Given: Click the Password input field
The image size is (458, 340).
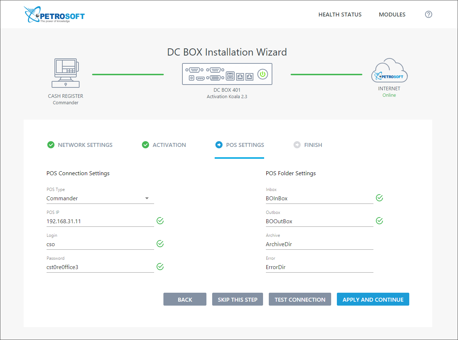Looking at the screenshot, I should point(100,267).
